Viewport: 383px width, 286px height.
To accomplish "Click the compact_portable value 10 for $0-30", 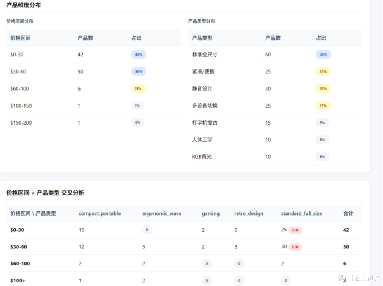I will [x=82, y=230].
